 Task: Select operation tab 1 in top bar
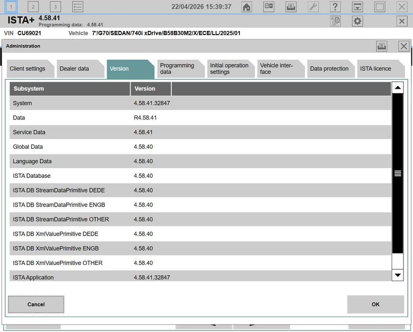pyautogui.click(x=11, y=7)
